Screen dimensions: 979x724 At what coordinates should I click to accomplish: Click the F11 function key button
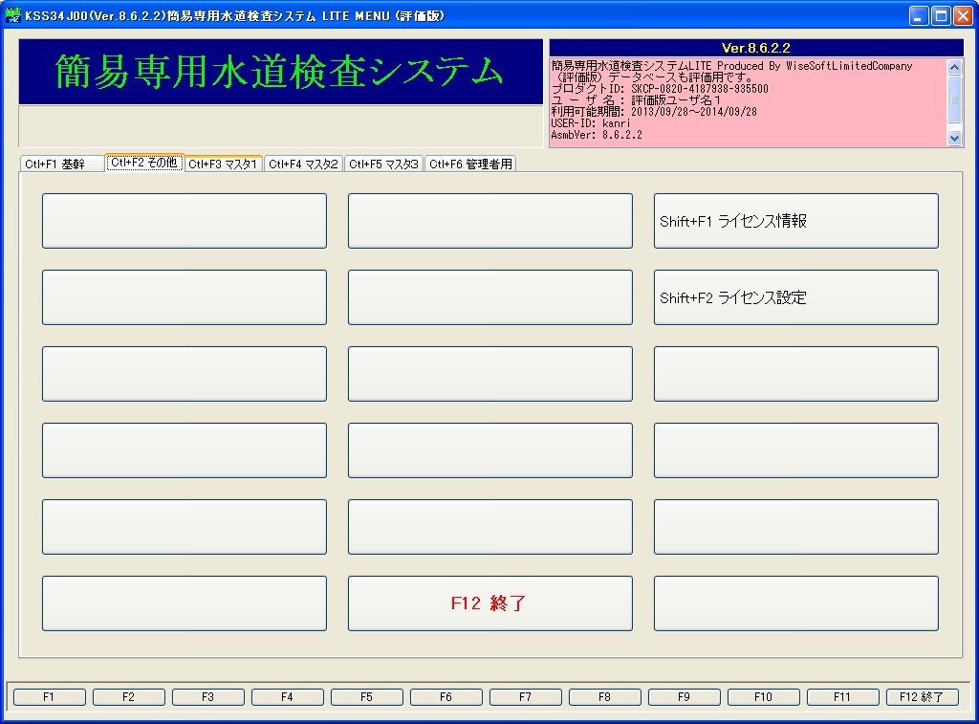[x=842, y=697]
